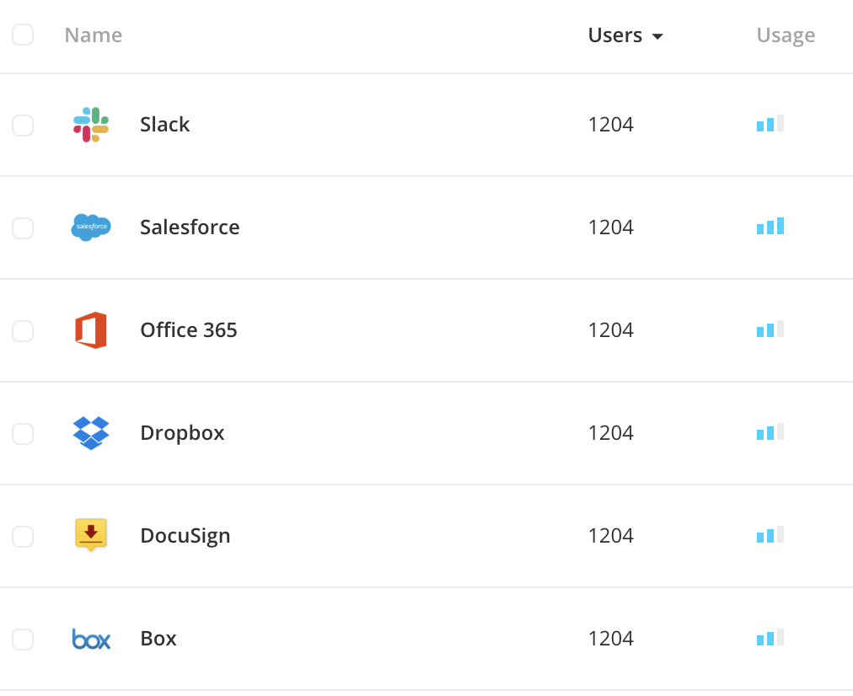Click the Dropbox logo icon
The width and height of the screenshot is (853, 696).
point(91,433)
